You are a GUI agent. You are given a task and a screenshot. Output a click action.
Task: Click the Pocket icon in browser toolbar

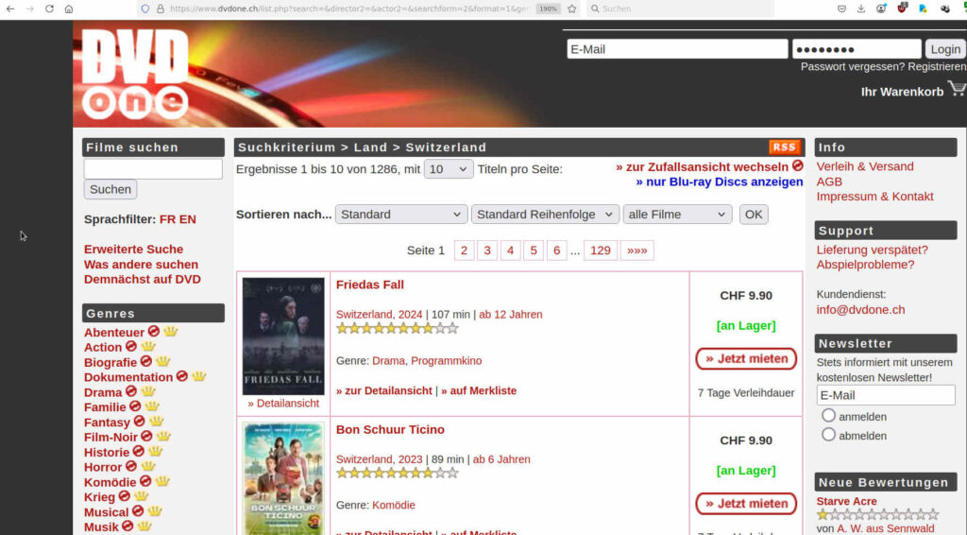[x=841, y=9]
